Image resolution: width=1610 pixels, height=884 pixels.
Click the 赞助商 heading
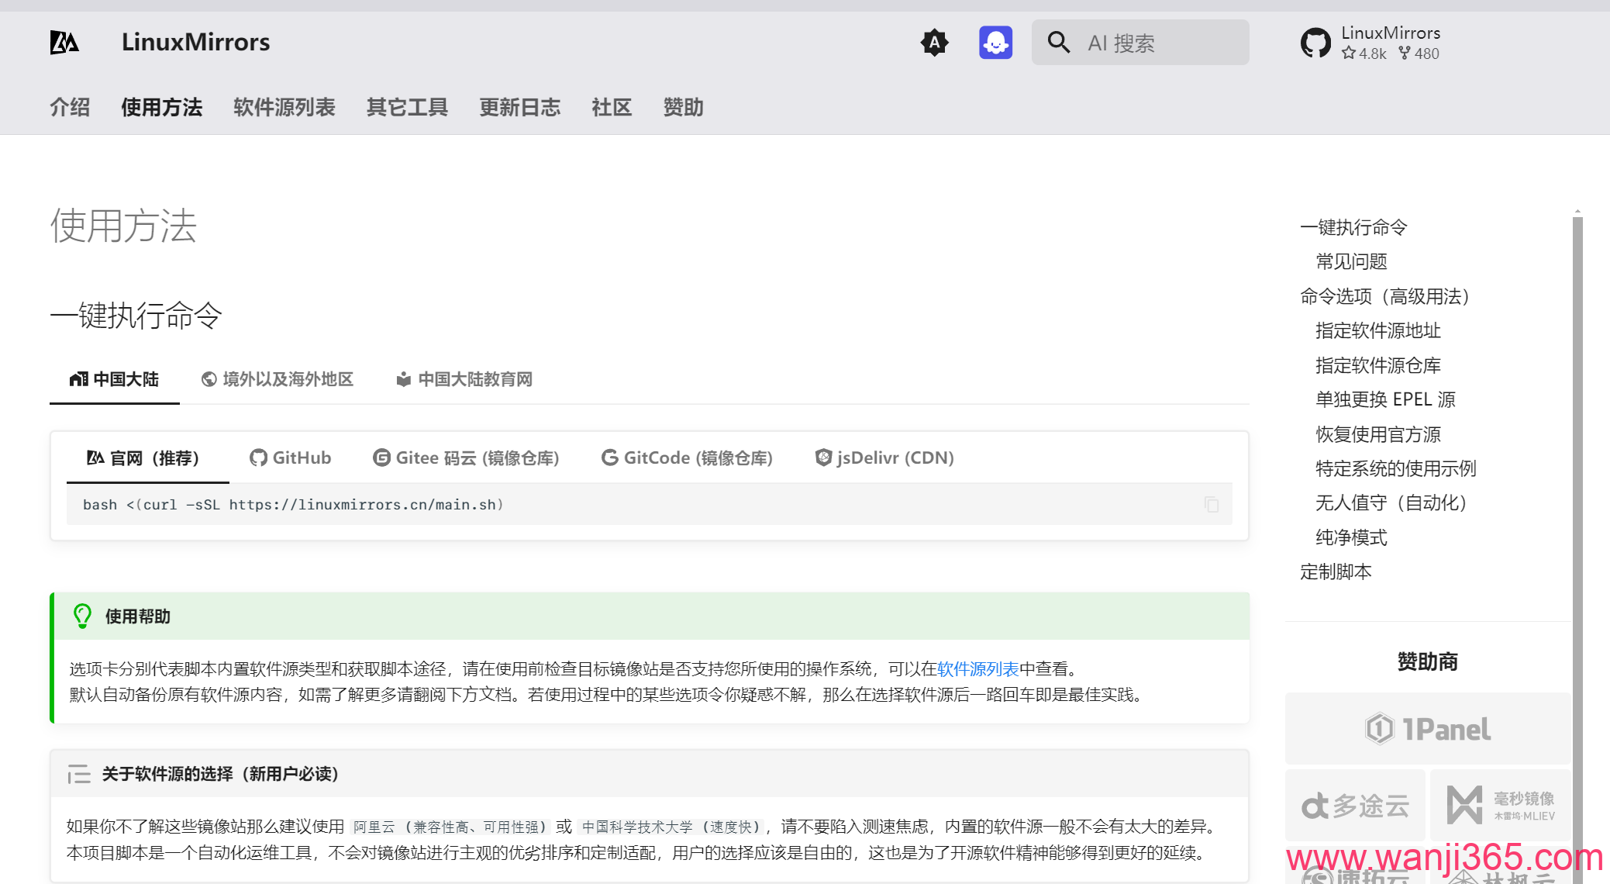pyautogui.click(x=1428, y=661)
